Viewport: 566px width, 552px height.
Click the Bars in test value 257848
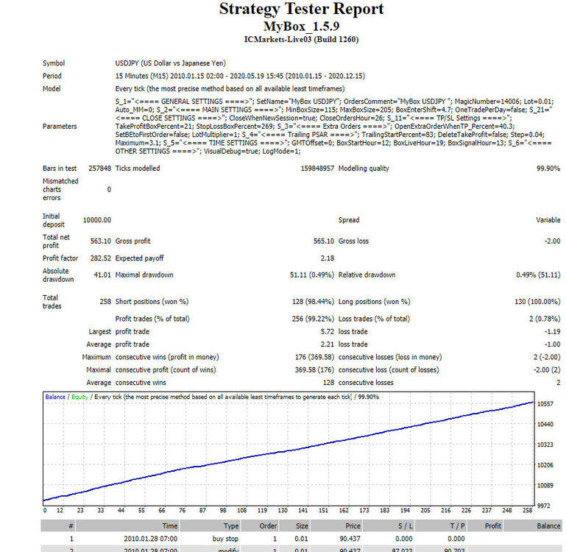pyautogui.click(x=99, y=169)
